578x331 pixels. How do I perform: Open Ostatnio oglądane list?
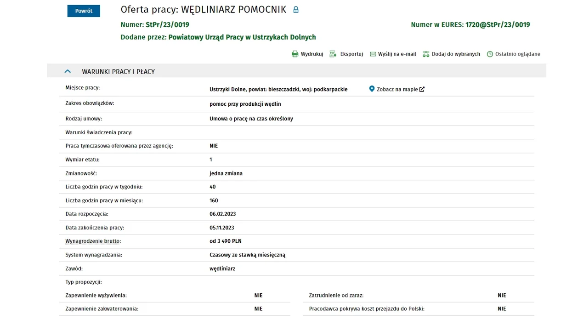coord(518,54)
